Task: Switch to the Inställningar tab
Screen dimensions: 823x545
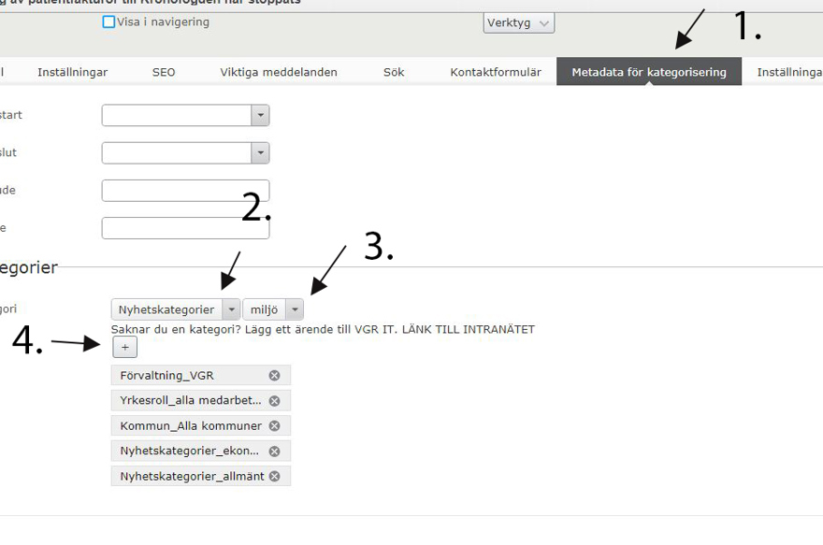Action: [72, 72]
